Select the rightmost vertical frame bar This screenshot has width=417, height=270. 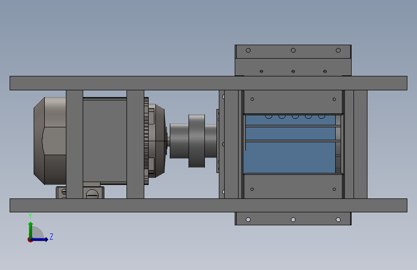[360, 144]
